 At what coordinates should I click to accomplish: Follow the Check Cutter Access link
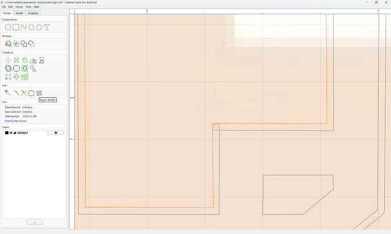pyautogui.click(x=16, y=121)
